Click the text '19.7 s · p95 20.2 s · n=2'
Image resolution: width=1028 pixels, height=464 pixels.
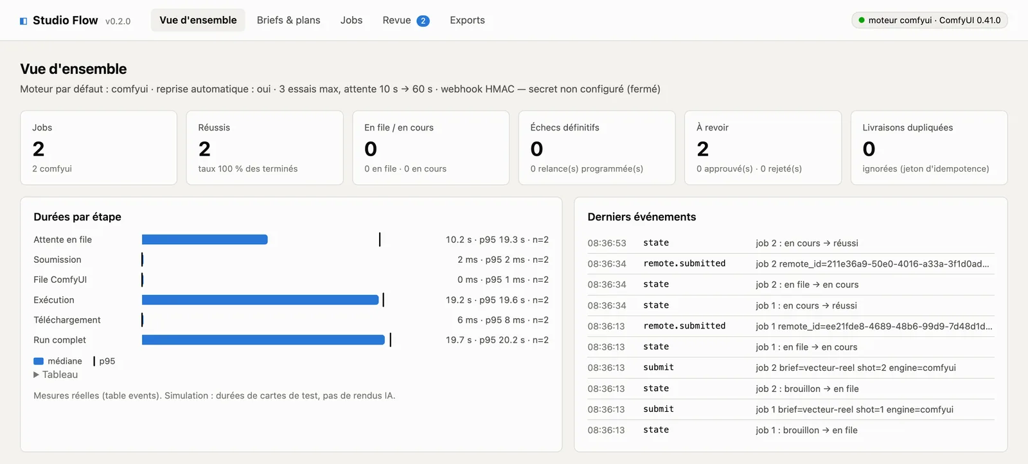497,340
